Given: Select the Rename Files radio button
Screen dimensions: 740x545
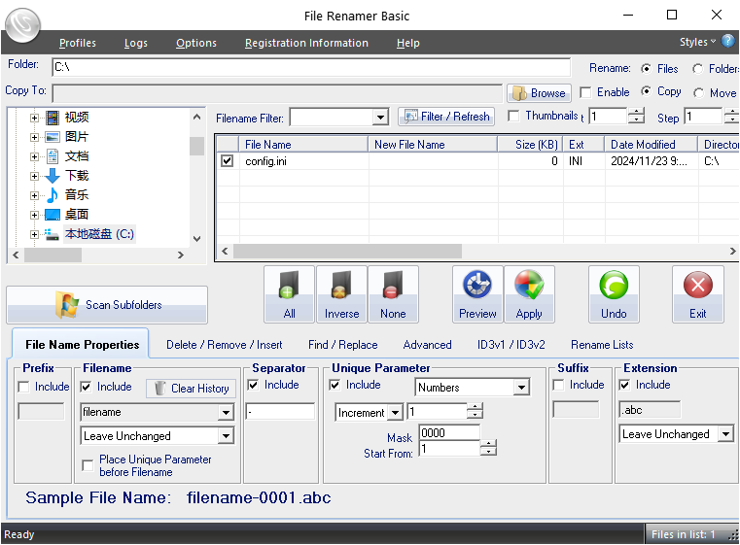Looking at the screenshot, I should coord(646,69).
